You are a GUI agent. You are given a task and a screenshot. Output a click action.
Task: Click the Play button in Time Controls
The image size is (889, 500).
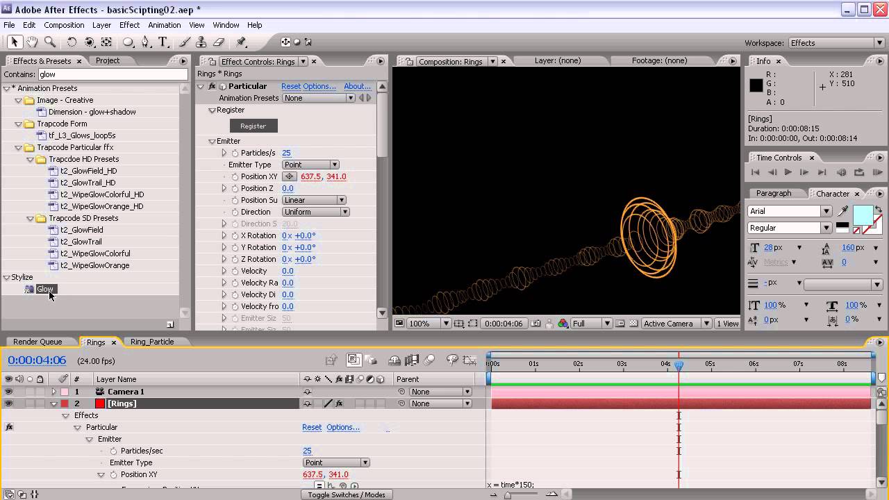pos(788,172)
